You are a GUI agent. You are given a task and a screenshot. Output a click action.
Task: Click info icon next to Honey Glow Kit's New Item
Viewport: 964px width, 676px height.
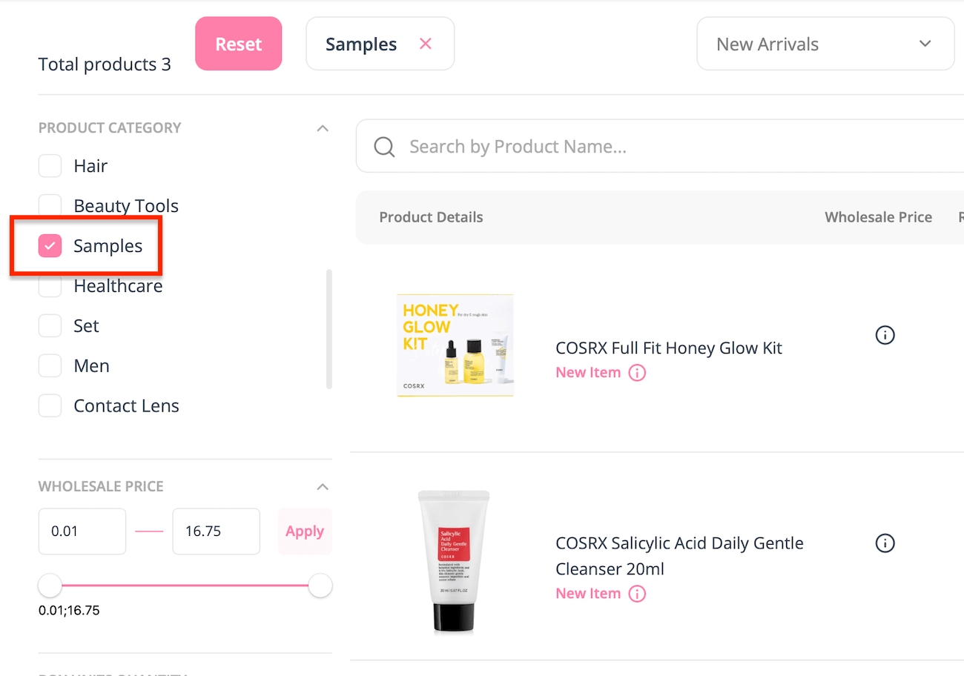point(637,373)
